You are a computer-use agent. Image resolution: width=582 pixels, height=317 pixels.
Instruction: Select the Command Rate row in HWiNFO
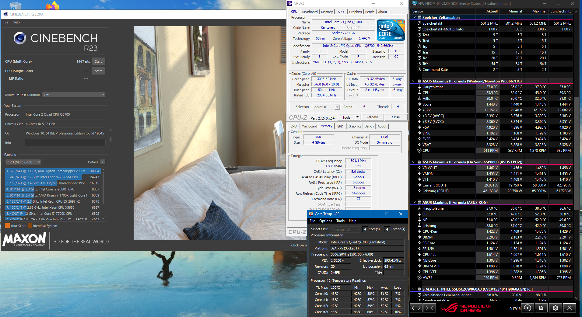[x=491, y=70]
